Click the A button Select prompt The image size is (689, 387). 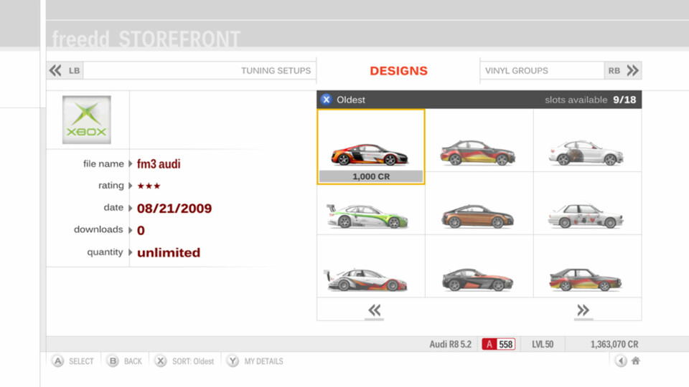pos(73,361)
